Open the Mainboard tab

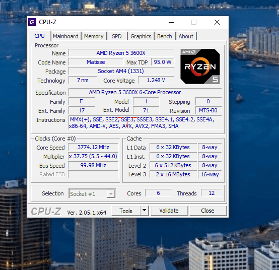click(x=65, y=36)
